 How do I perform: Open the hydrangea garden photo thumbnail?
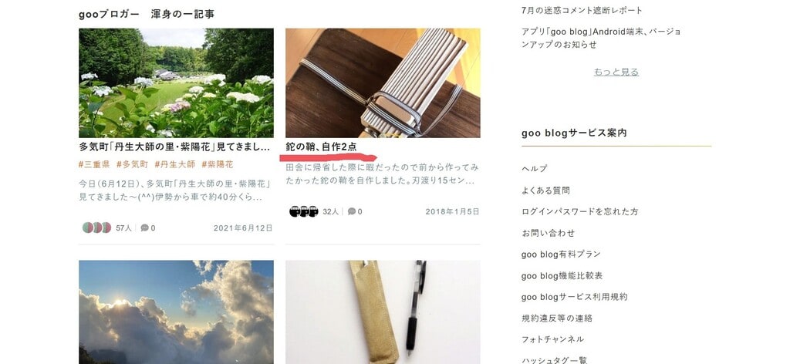click(x=177, y=83)
